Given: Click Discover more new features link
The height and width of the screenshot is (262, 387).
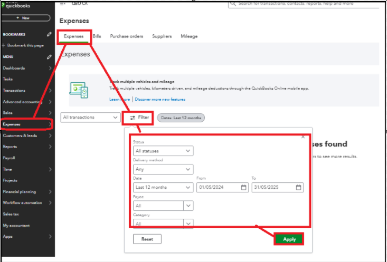Looking at the screenshot, I should click(x=160, y=99).
